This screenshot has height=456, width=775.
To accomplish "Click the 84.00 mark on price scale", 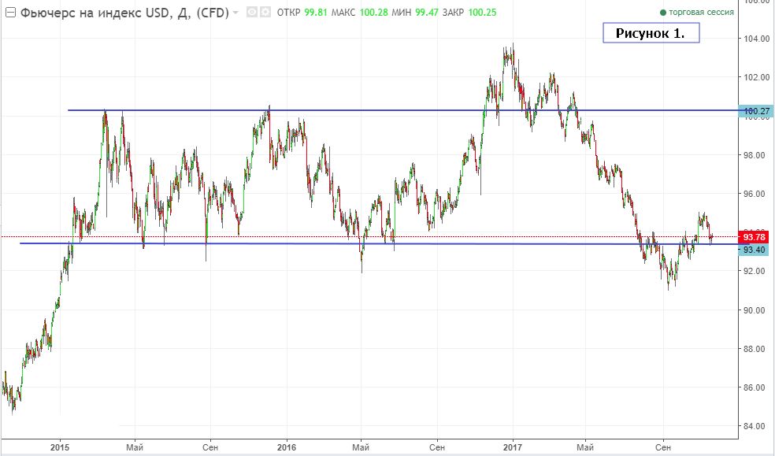I will [757, 427].
